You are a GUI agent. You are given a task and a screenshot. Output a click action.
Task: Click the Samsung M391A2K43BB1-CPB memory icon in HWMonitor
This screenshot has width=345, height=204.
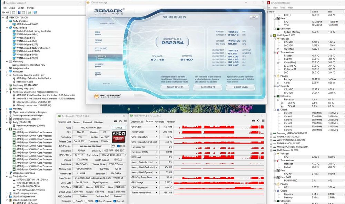point(274,133)
